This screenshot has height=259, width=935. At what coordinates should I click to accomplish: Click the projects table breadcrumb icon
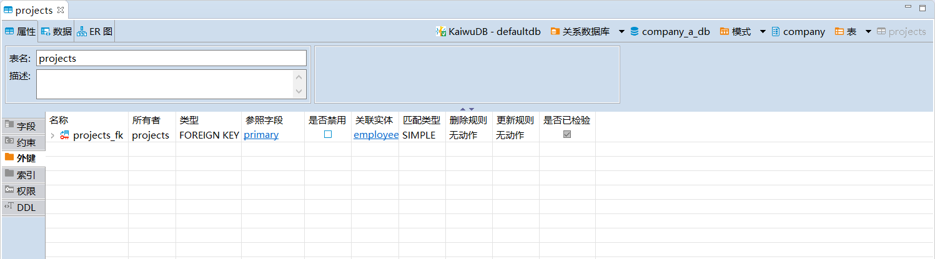pos(881,32)
